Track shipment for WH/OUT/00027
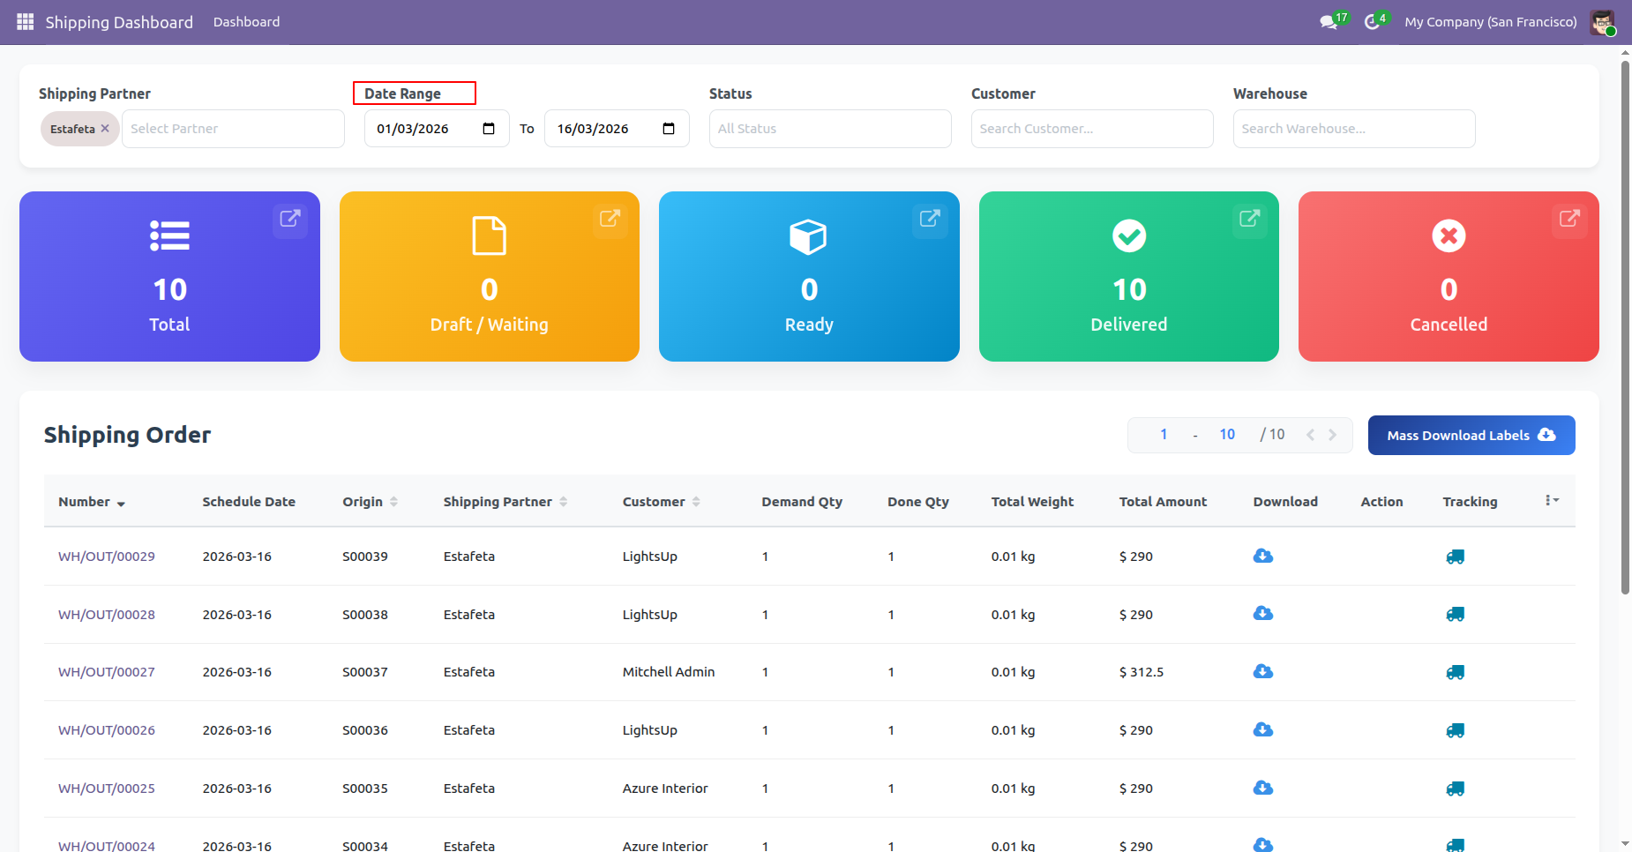1632x852 pixels. (x=1455, y=673)
